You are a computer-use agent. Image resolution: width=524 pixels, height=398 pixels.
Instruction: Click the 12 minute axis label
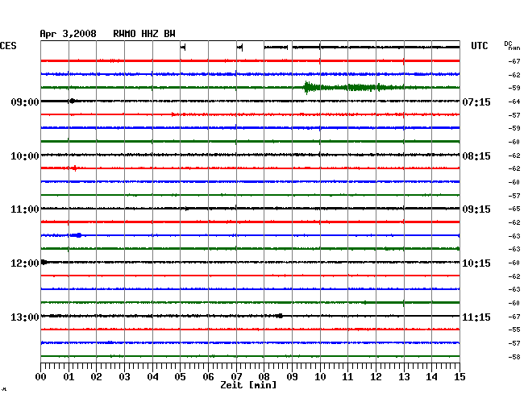(x=376, y=376)
